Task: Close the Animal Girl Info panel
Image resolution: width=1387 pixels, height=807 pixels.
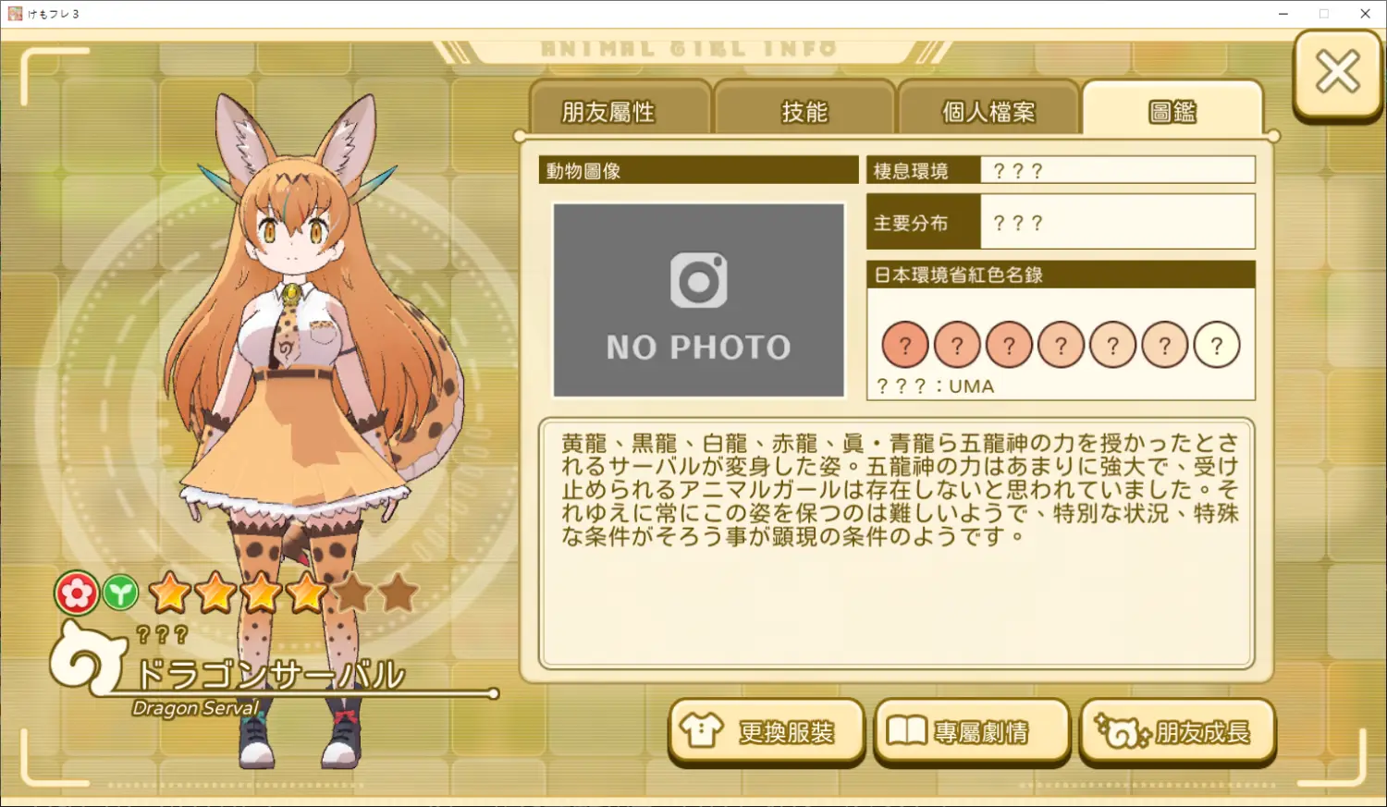Action: [x=1337, y=74]
